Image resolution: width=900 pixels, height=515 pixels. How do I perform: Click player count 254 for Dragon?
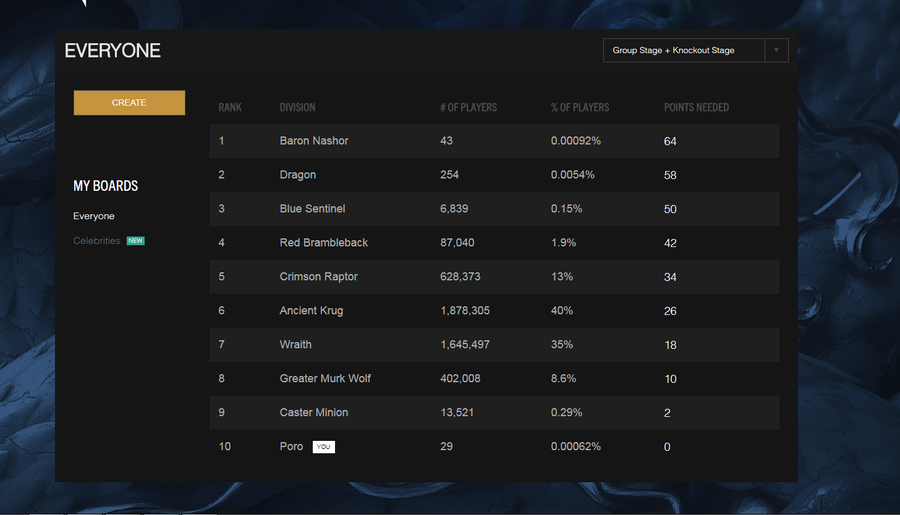point(449,175)
